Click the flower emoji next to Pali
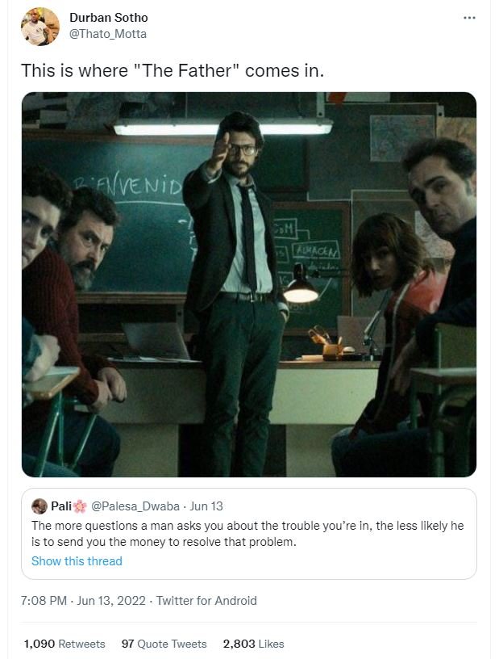Image resolution: width=499 pixels, height=659 pixels. point(80,506)
